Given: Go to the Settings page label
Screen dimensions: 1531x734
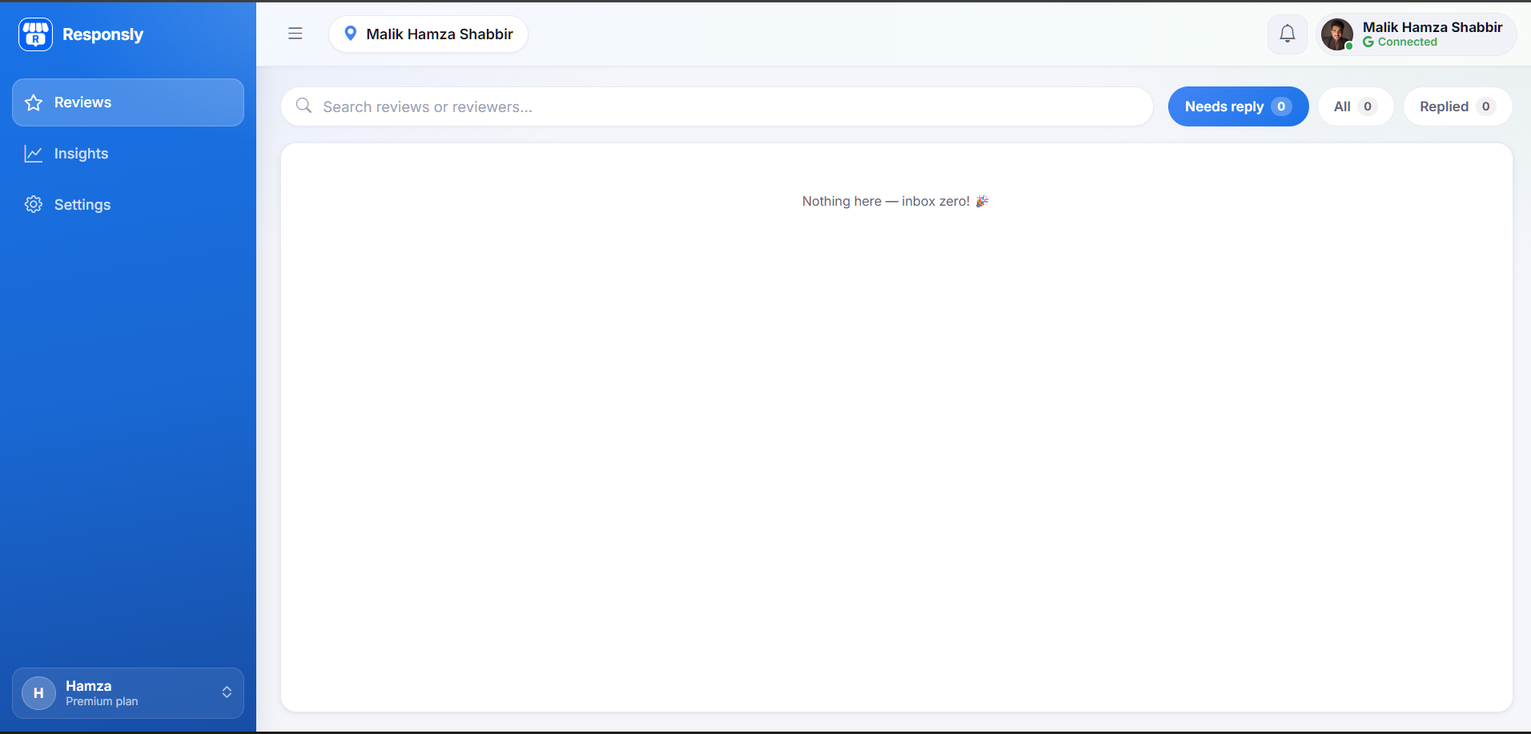Looking at the screenshot, I should pyautogui.click(x=82, y=205).
